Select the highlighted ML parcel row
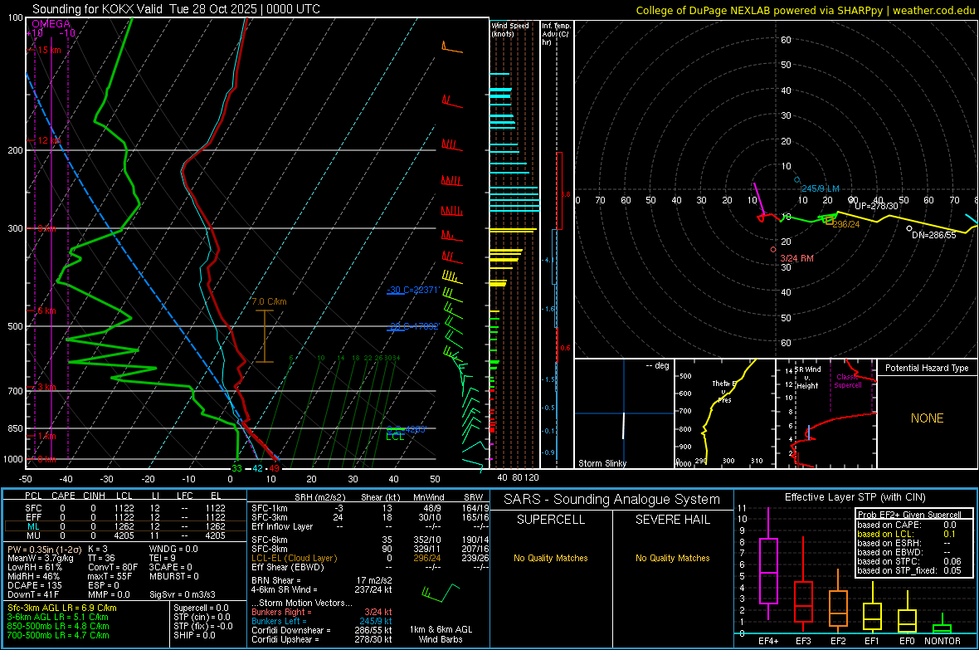The width and height of the screenshot is (979, 650). point(124,526)
